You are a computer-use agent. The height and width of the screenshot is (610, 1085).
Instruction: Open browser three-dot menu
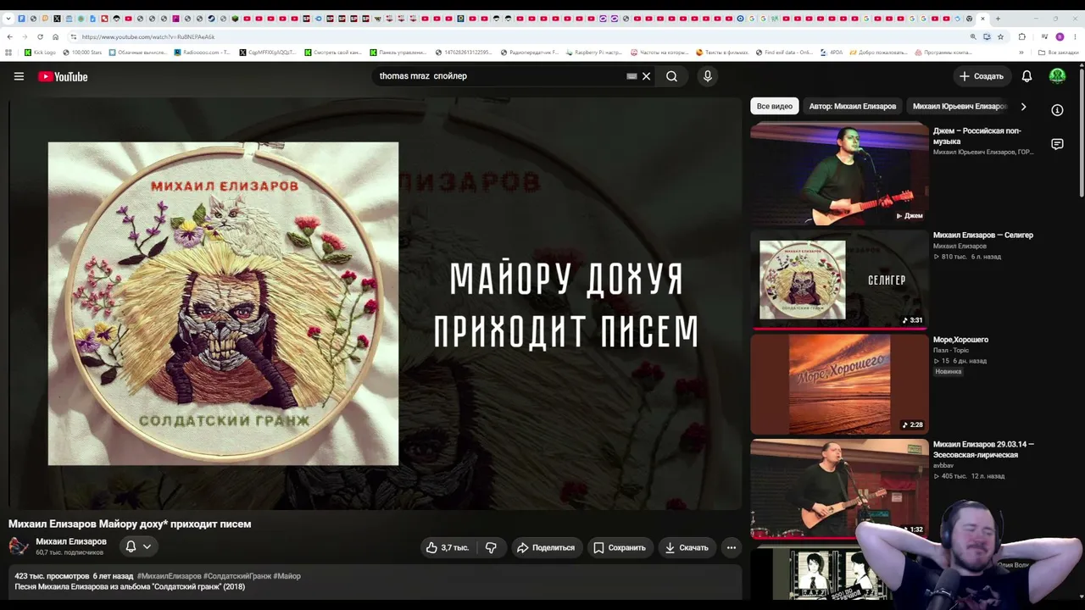tap(1075, 36)
